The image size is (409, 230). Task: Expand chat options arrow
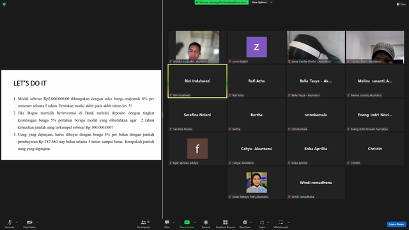(x=174, y=222)
